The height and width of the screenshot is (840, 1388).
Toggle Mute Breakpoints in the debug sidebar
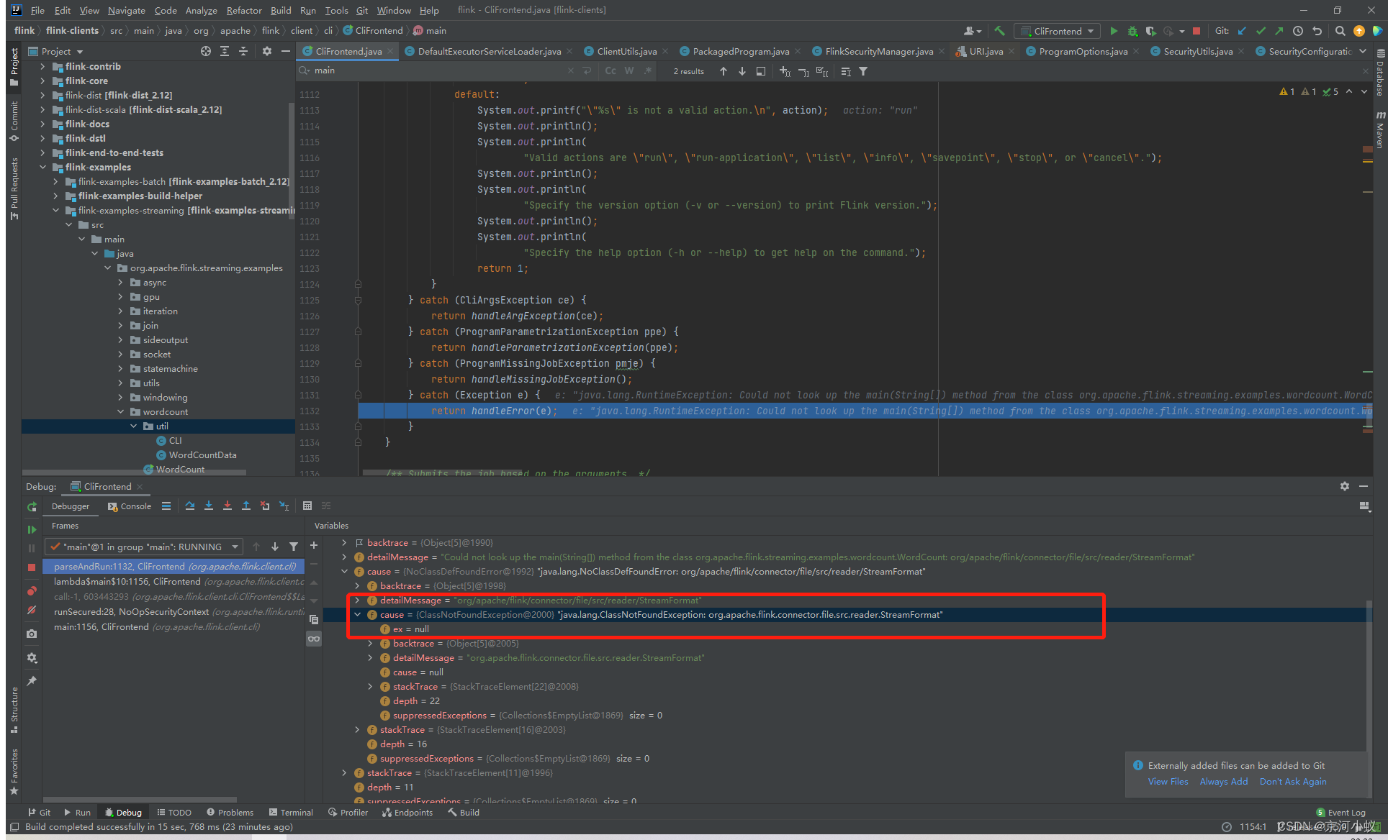pyautogui.click(x=32, y=610)
